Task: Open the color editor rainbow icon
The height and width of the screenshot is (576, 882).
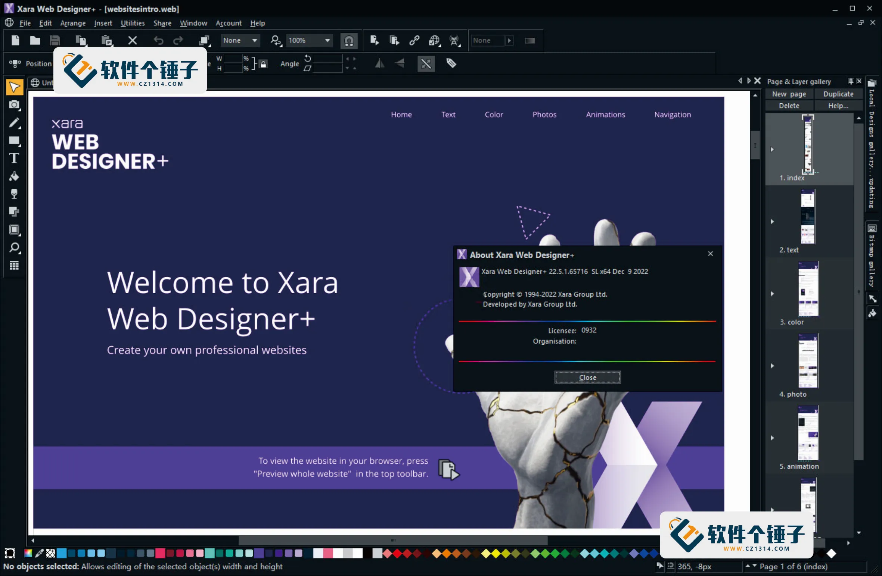Action: click(x=28, y=553)
